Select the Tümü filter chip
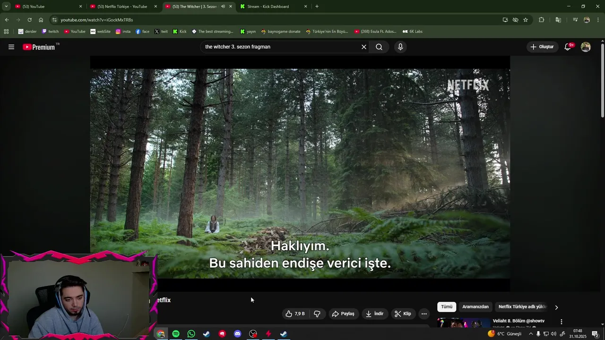This screenshot has height=340, width=605. 447,307
